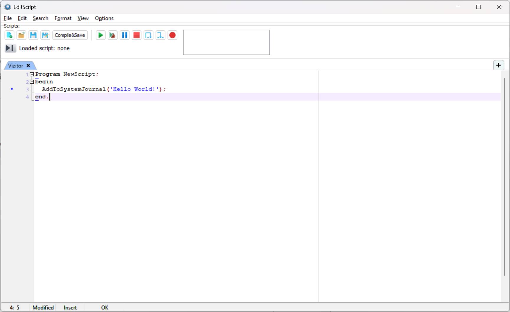Image resolution: width=510 pixels, height=312 pixels.
Task: Click the Insert mode status indicator
Action: click(x=70, y=308)
